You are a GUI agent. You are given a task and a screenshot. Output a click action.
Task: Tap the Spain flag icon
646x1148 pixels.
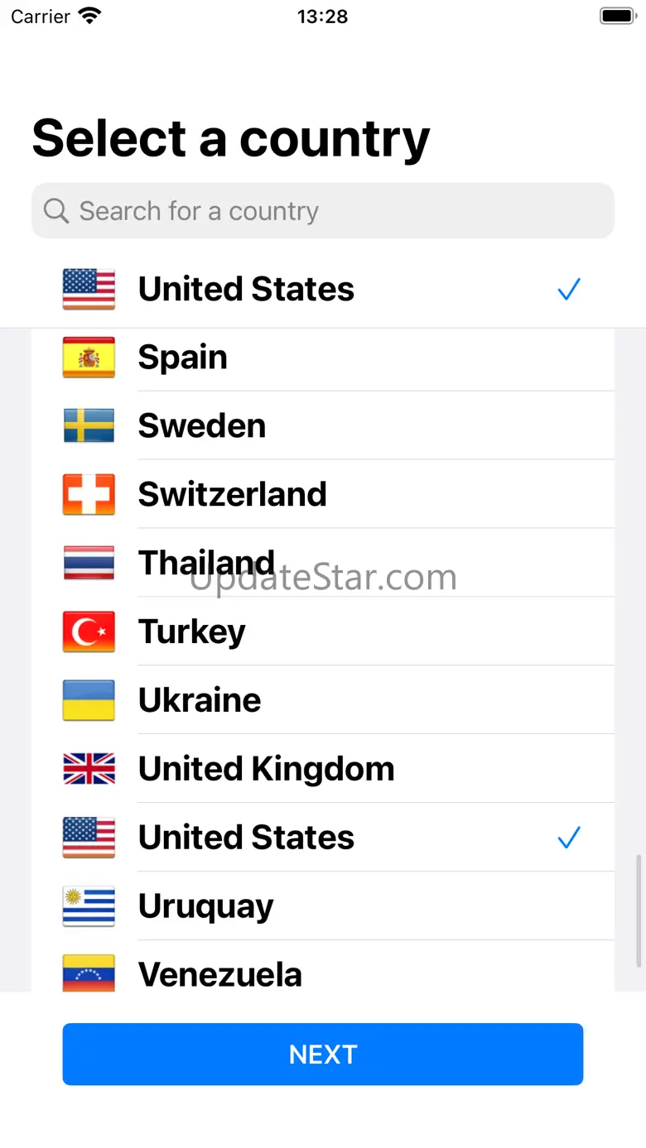click(x=89, y=358)
